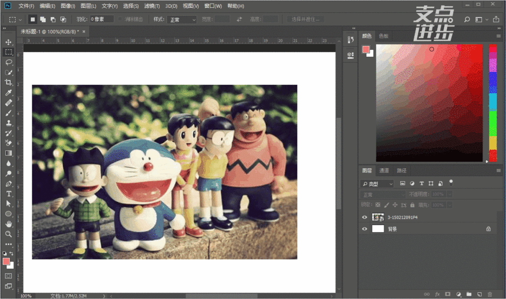Click the 选择并遮住 button
The height and width of the screenshot is (299, 506).
point(305,19)
